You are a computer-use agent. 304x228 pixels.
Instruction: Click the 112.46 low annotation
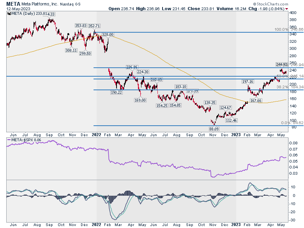click(231, 120)
